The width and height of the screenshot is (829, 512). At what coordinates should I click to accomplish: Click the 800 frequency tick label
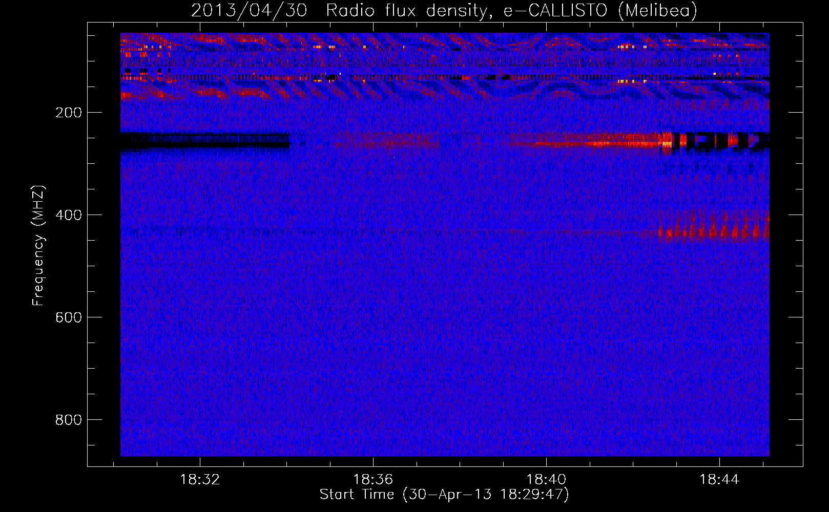click(x=69, y=420)
